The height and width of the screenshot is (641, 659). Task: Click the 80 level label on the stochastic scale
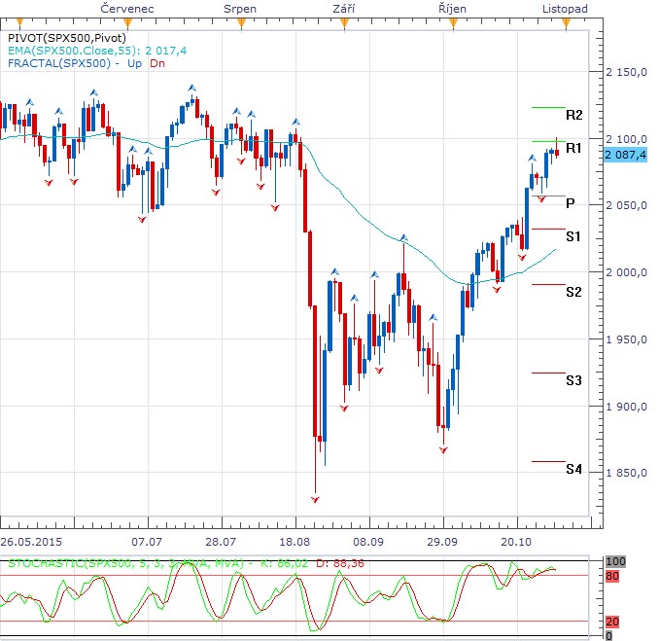610,575
